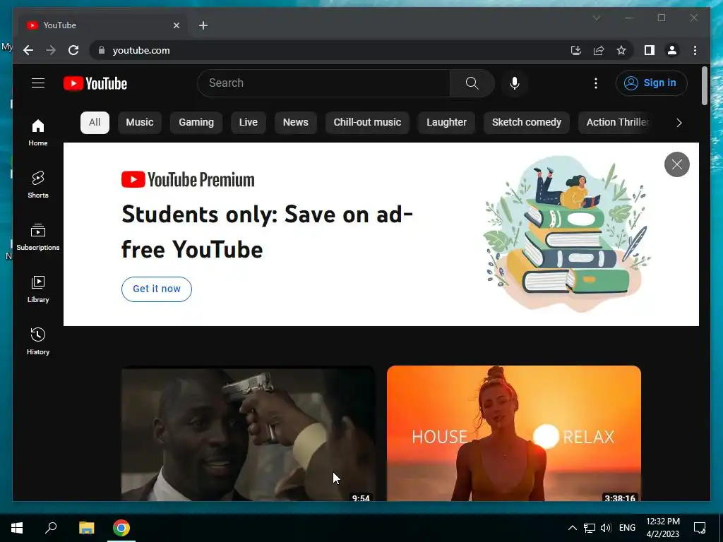The height and width of the screenshot is (542, 723).
Task: Select the YouTube browser tab
Action: [104, 25]
